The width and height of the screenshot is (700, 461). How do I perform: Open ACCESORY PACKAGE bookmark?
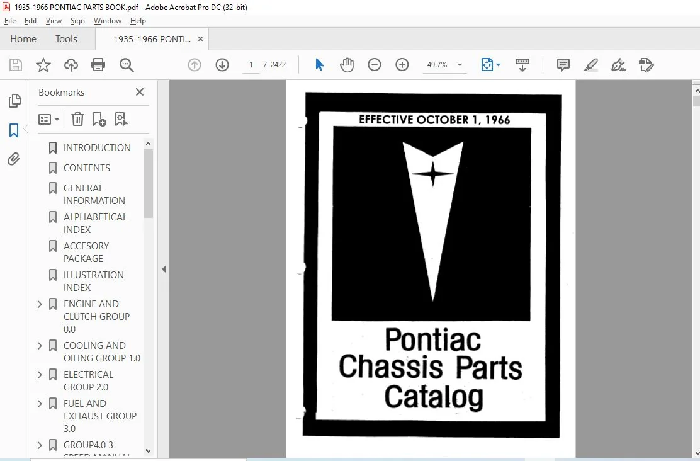(x=86, y=253)
